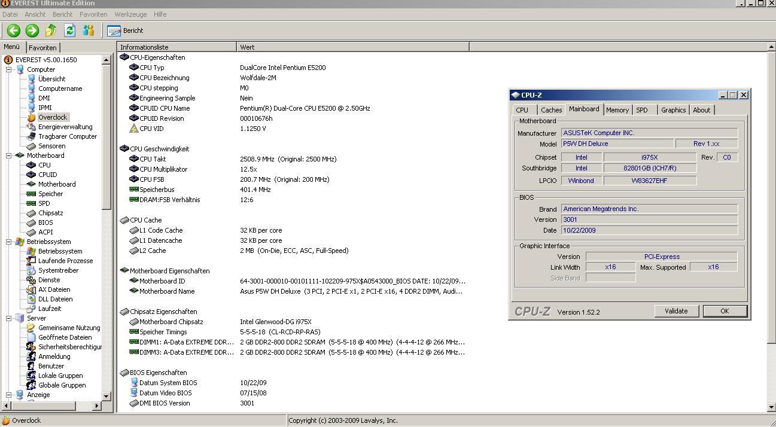Open the Favoriten menu
This screenshot has width=776, height=427.
click(93, 14)
